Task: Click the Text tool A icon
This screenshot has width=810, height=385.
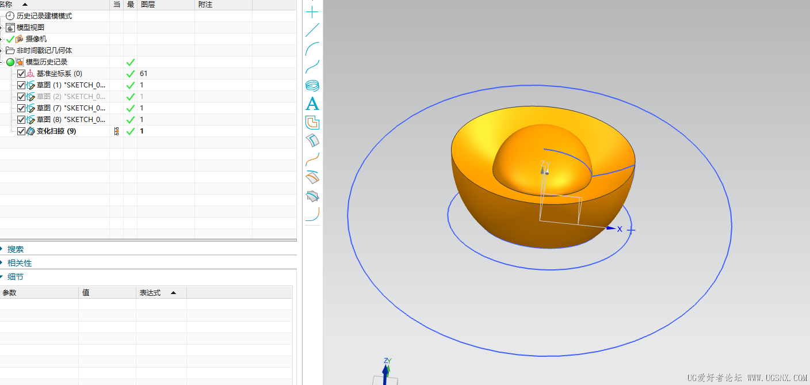Action: pyautogui.click(x=312, y=104)
